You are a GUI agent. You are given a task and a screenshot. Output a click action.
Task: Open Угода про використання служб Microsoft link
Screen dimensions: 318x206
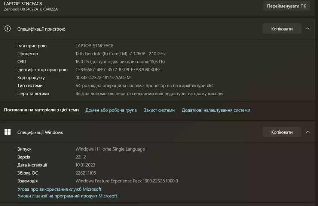coord(59,189)
